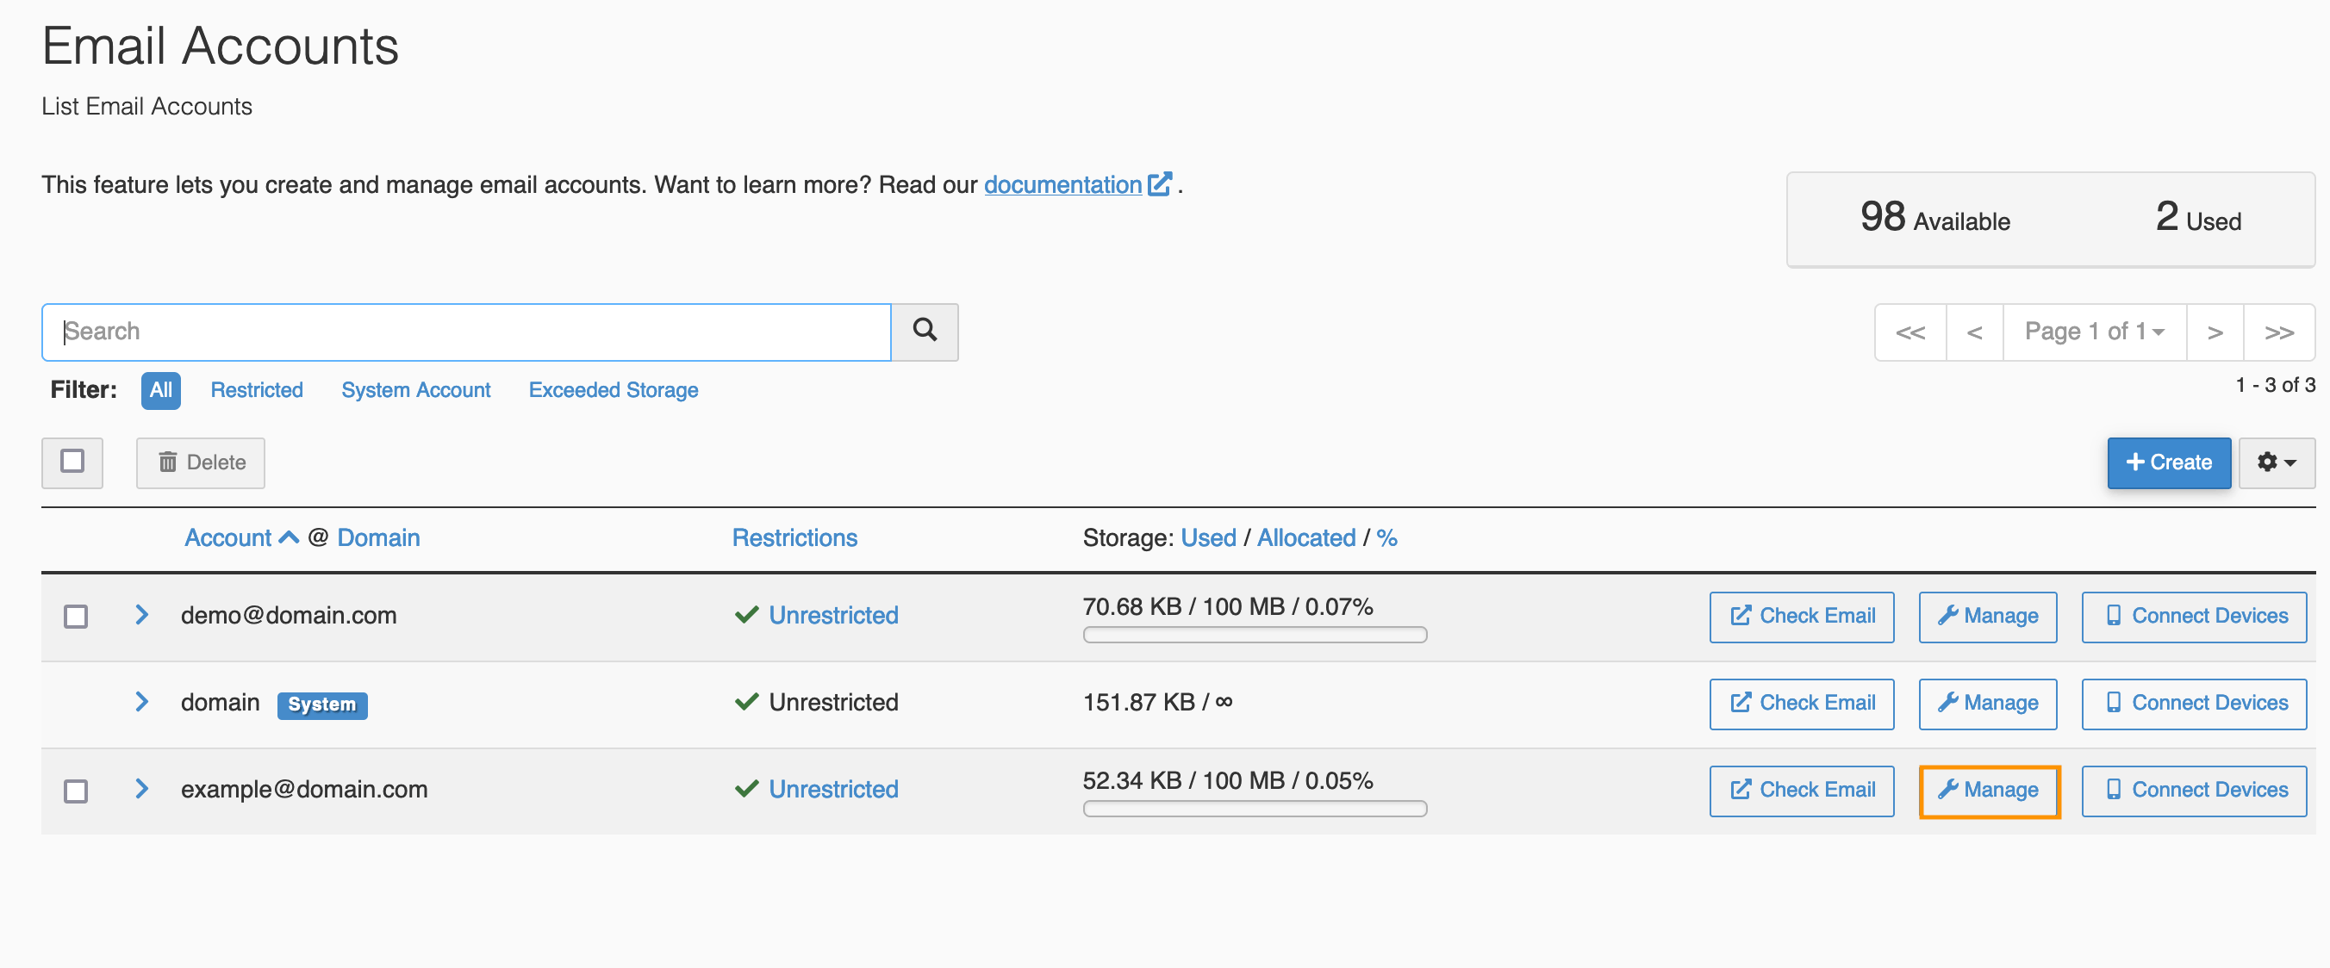
Task: Open the Page 1 of 1 dropdown
Action: point(2094,332)
